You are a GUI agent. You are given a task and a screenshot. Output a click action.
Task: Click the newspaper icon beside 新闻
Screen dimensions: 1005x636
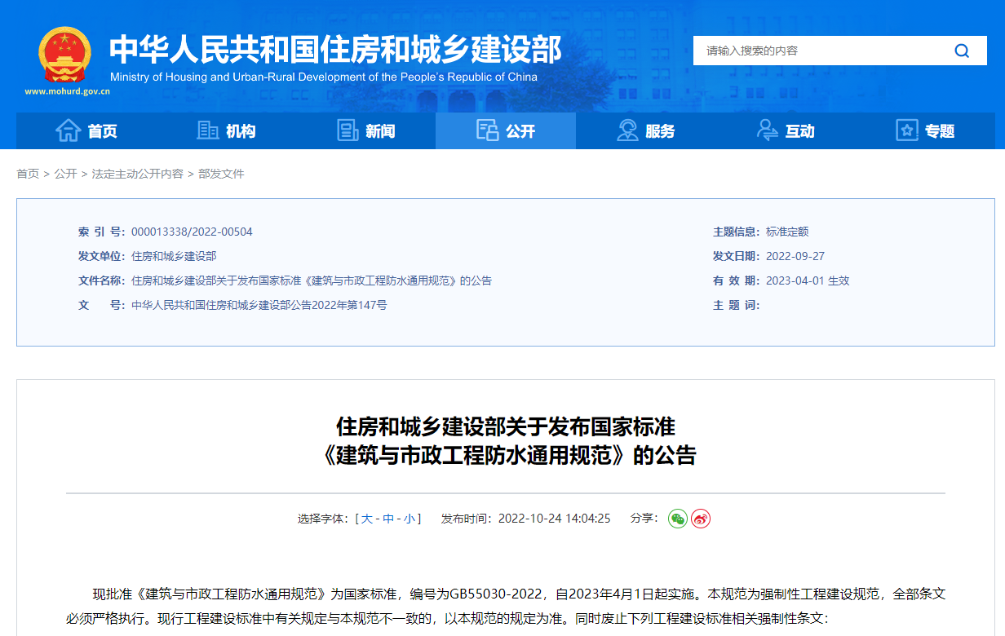(x=348, y=130)
